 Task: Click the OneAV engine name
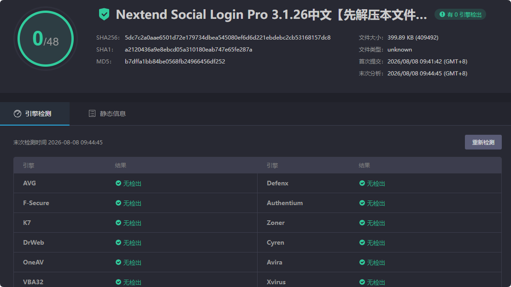pyautogui.click(x=33, y=262)
